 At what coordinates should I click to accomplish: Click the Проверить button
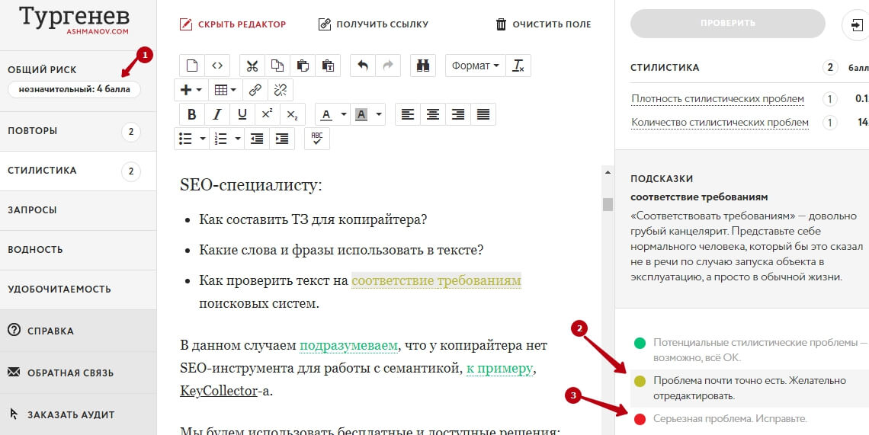[728, 24]
